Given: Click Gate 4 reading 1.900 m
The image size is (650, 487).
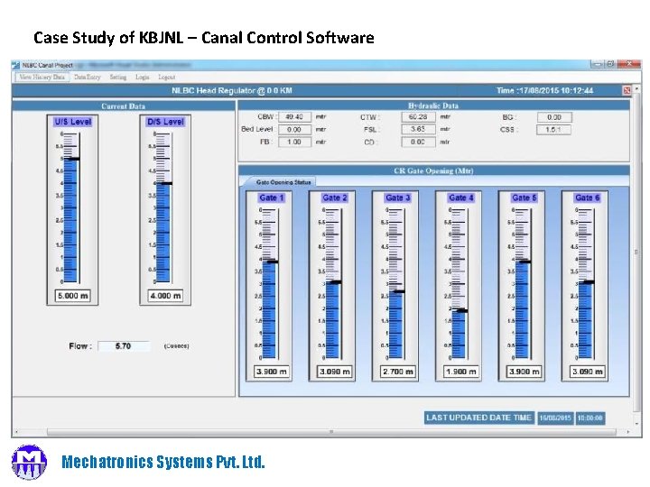Looking at the screenshot, I should 461,372.
